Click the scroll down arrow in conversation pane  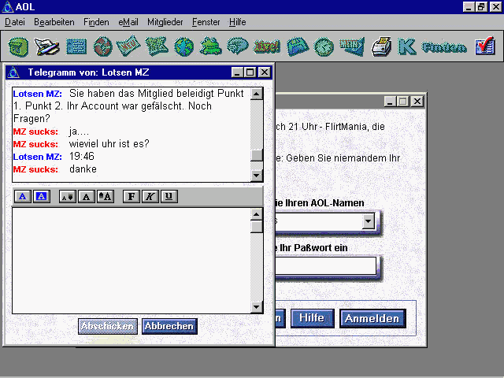pyautogui.click(x=257, y=175)
